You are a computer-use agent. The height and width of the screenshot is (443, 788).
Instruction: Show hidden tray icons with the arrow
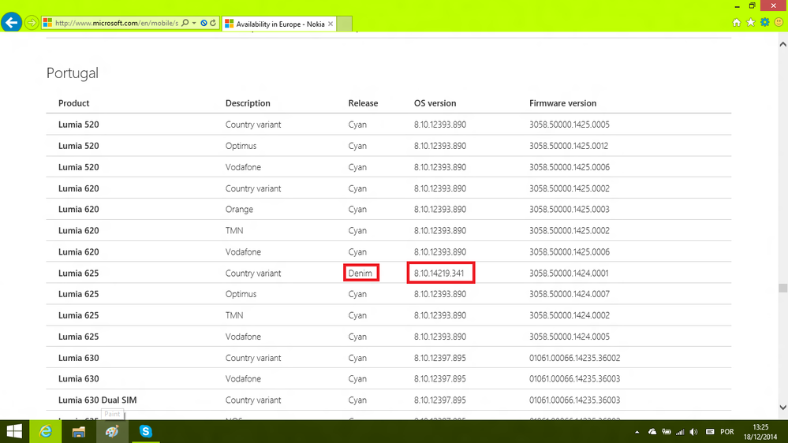pyautogui.click(x=637, y=432)
